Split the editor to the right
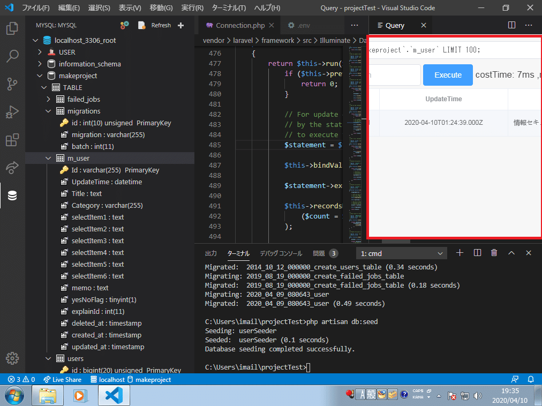Image resolution: width=542 pixels, height=406 pixels. click(x=512, y=25)
